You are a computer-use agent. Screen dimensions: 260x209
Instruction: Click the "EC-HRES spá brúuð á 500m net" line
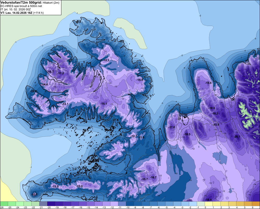[x=21, y=6]
